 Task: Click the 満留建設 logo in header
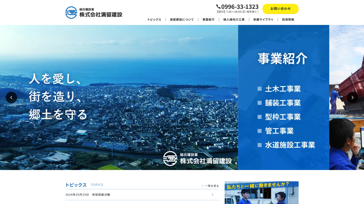point(94,12)
